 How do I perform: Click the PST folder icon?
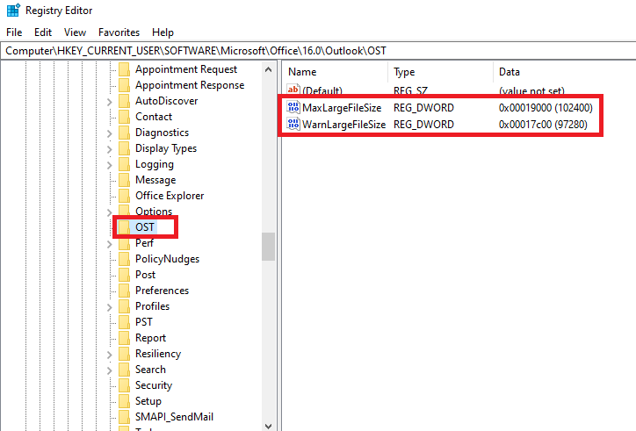click(x=124, y=322)
